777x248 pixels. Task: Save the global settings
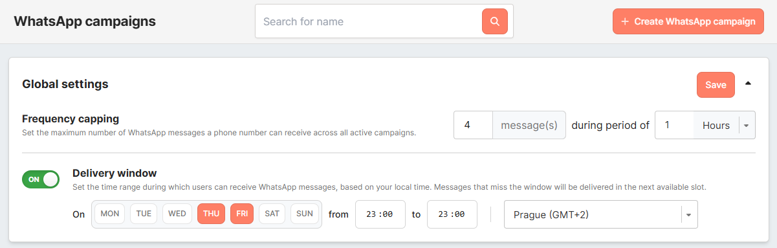tap(716, 85)
